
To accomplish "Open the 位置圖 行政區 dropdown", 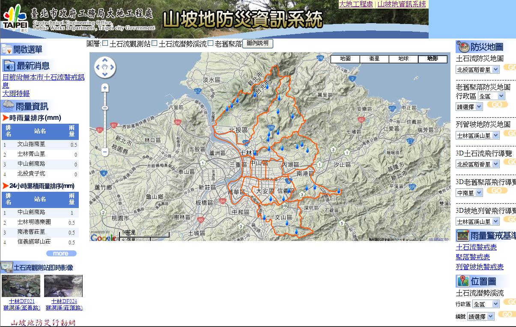I will click(x=486, y=304).
